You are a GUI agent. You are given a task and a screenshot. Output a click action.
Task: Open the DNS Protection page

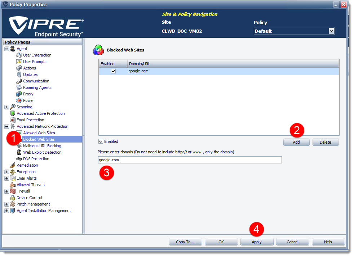36,159
